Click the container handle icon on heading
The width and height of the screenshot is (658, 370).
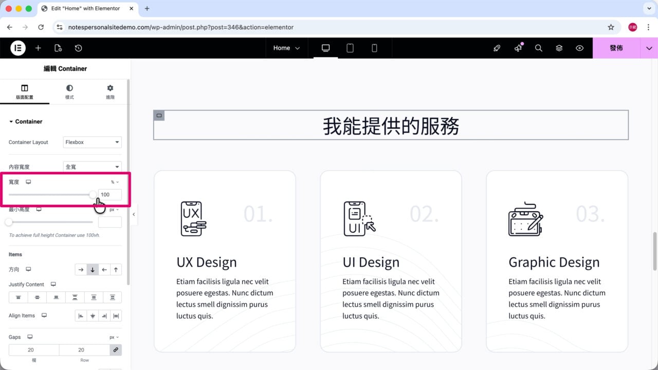[x=159, y=116]
